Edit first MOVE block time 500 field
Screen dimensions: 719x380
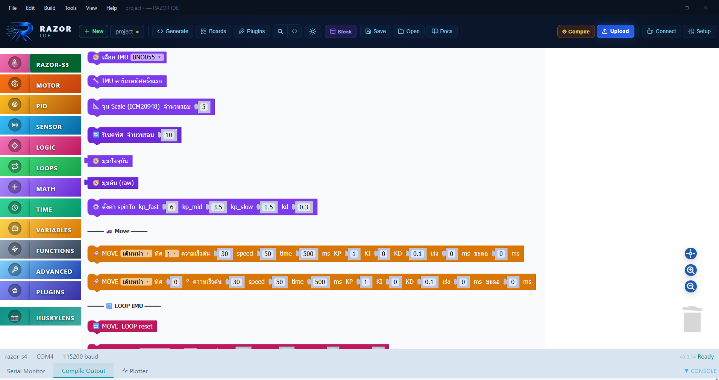coord(308,254)
